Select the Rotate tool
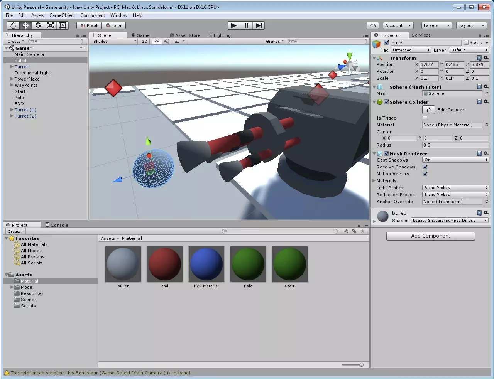494x379 pixels. pos(38,25)
